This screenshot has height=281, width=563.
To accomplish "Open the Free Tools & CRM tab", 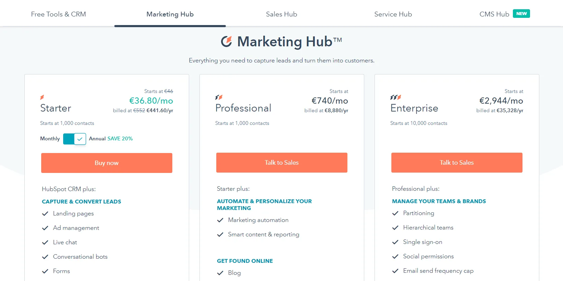I will click(58, 14).
